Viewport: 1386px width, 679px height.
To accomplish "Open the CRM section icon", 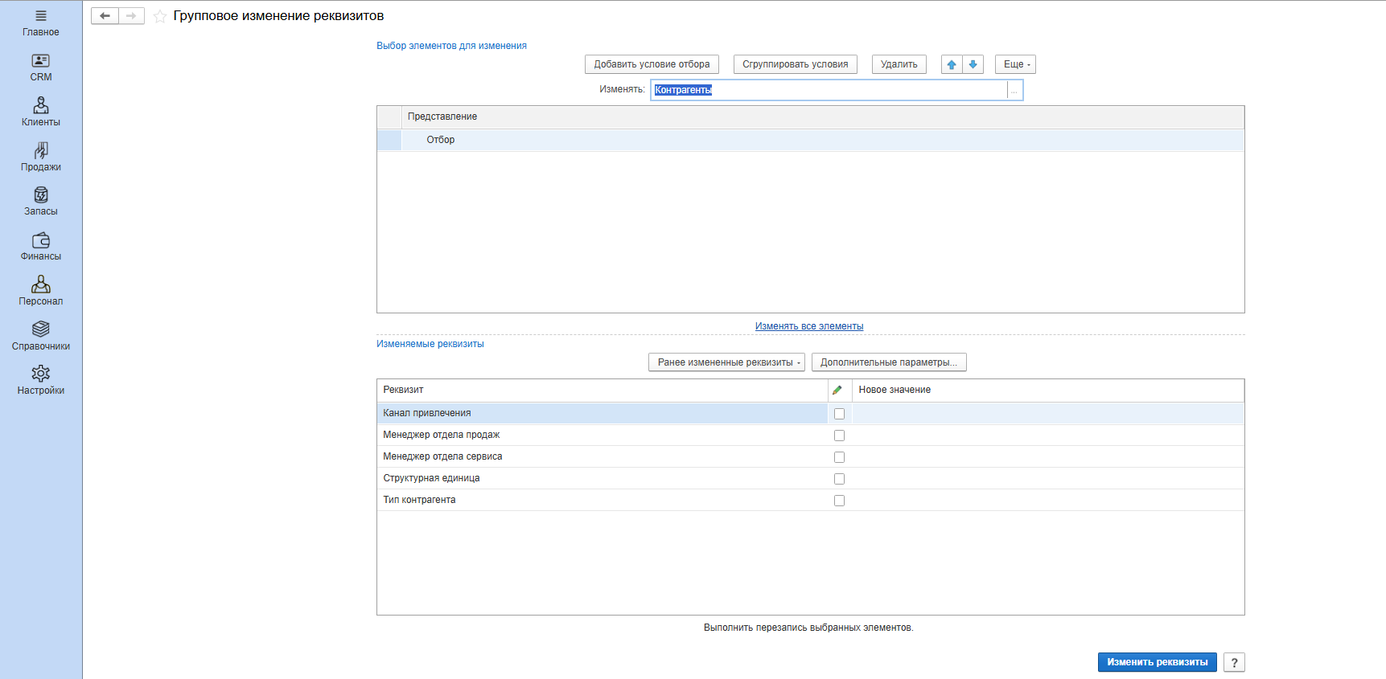I will pos(41,61).
